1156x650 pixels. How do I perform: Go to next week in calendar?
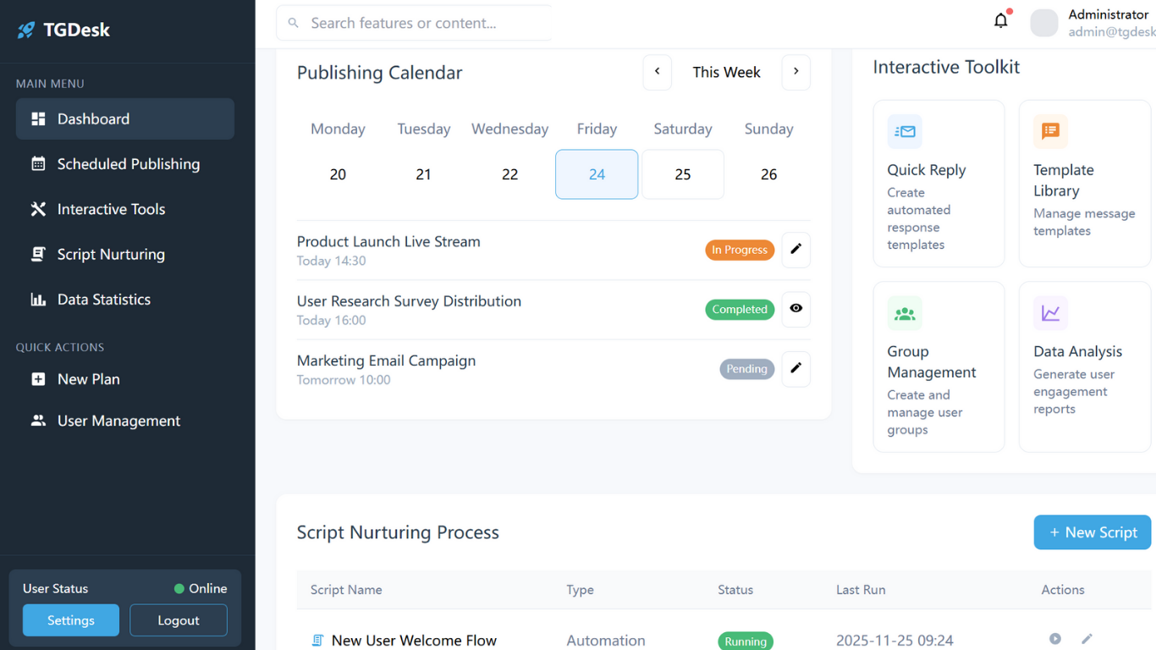click(x=795, y=72)
